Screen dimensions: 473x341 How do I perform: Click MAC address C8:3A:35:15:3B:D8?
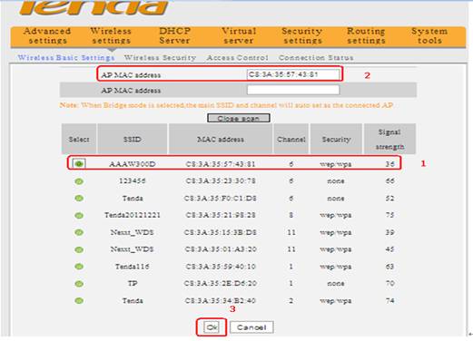[x=221, y=232]
